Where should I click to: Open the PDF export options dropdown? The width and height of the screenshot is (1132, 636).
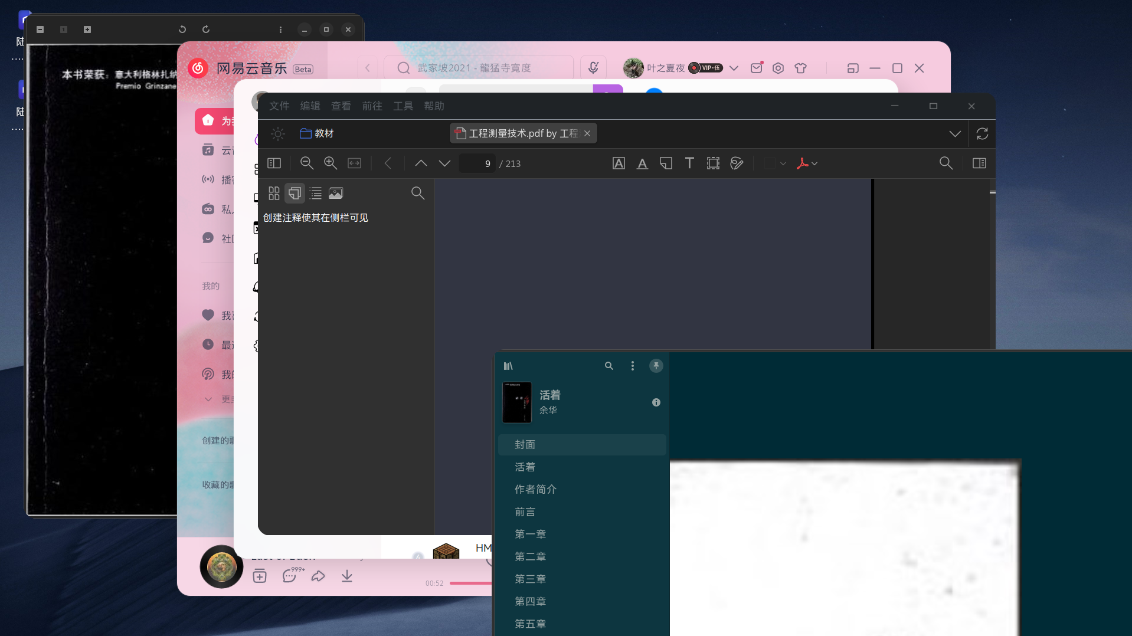[807, 163]
